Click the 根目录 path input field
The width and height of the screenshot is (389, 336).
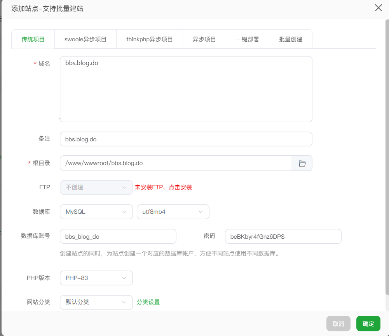pyautogui.click(x=176, y=163)
